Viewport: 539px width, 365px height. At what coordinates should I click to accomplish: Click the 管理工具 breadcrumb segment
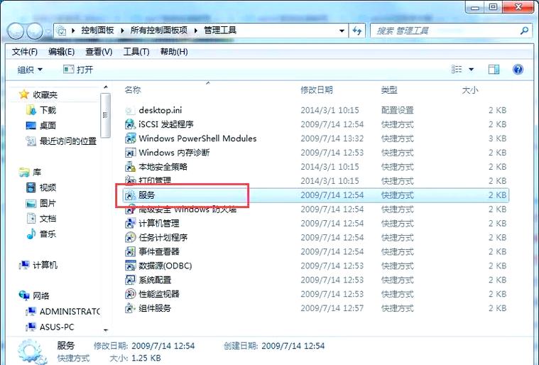coord(220,31)
